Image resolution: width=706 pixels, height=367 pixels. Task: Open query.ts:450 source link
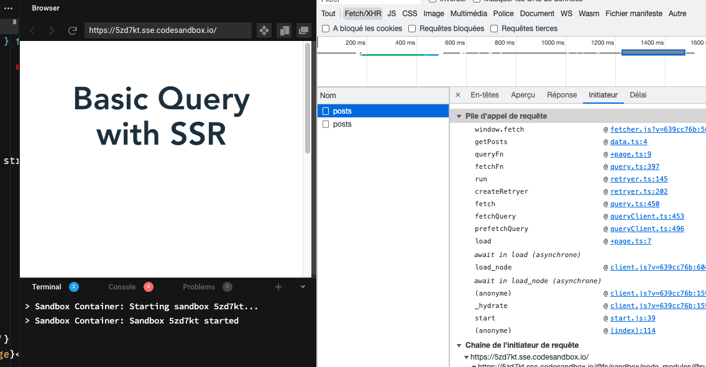coord(635,204)
